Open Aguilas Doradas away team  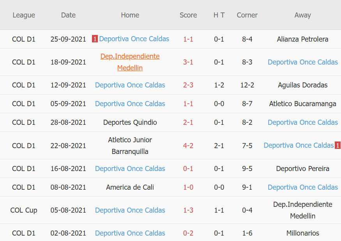(302, 85)
